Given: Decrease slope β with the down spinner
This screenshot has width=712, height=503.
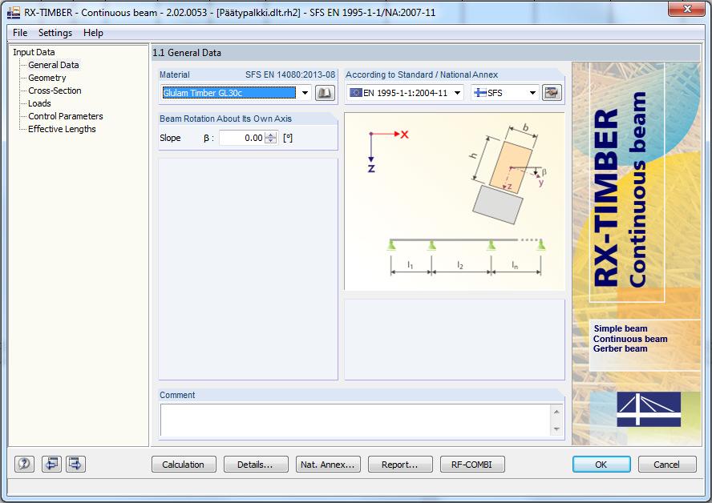Looking at the screenshot, I should click(271, 141).
